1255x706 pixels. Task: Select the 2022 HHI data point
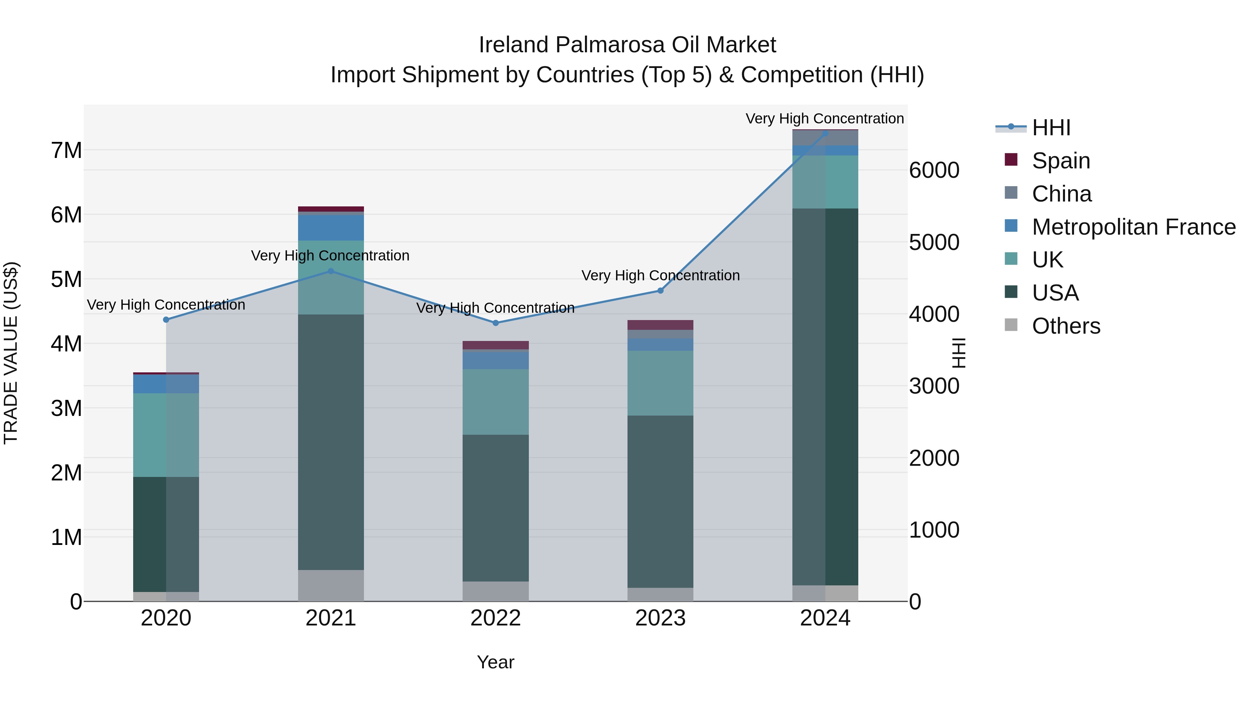(x=495, y=323)
